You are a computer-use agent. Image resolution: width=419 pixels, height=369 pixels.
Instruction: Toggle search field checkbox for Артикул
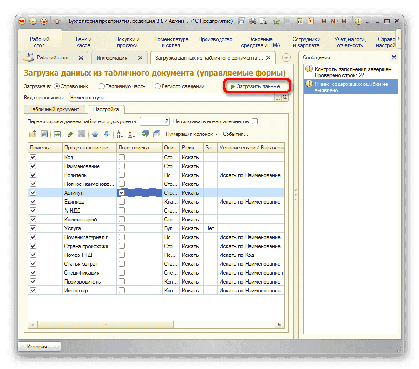(121, 192)
